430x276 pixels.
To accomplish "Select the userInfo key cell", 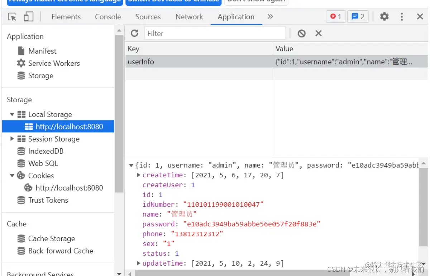I will [199, 61].
